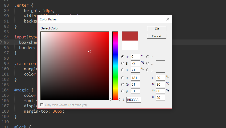Click the Color Picker title bar text
Viewport: 226px width, 128px height.
point(48,19)
